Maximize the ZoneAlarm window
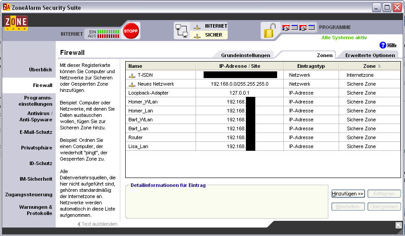The width and height of the screenshot is (405, 236). [x=387, y=7]
